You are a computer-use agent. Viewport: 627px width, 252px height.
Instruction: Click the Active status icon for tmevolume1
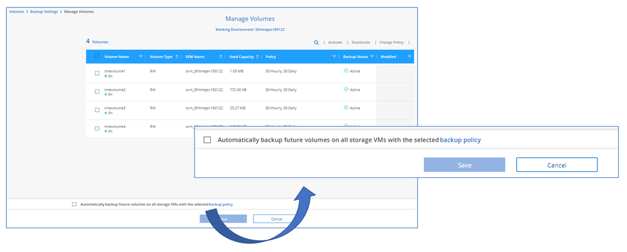coord(346,71)
